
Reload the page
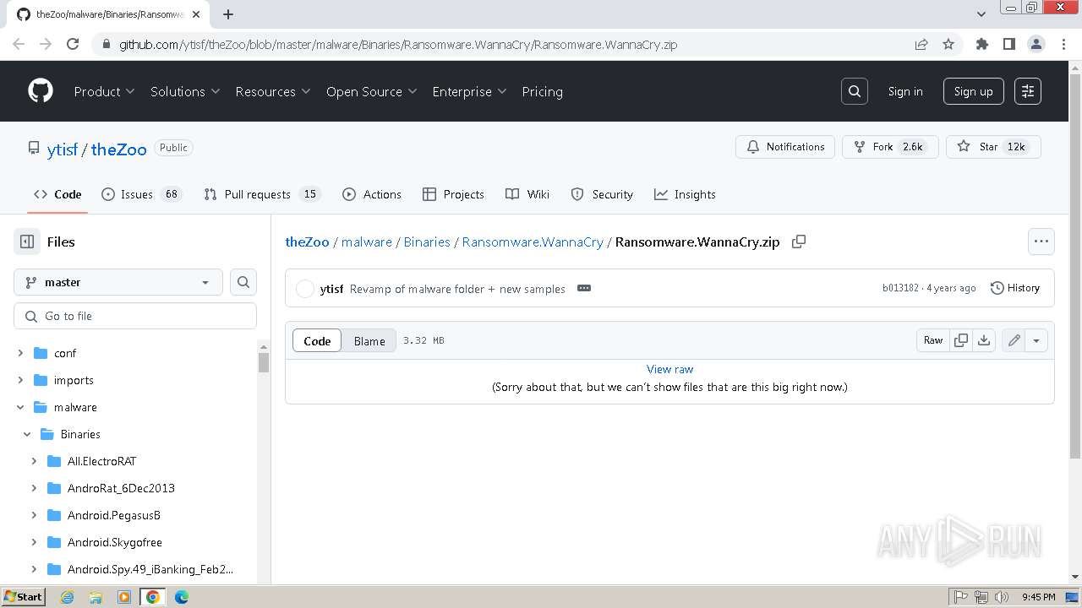(73, 44)
